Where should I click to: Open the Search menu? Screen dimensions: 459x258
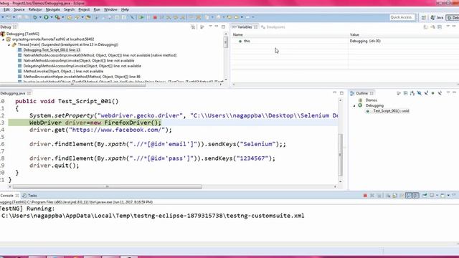tap(69, 9)
